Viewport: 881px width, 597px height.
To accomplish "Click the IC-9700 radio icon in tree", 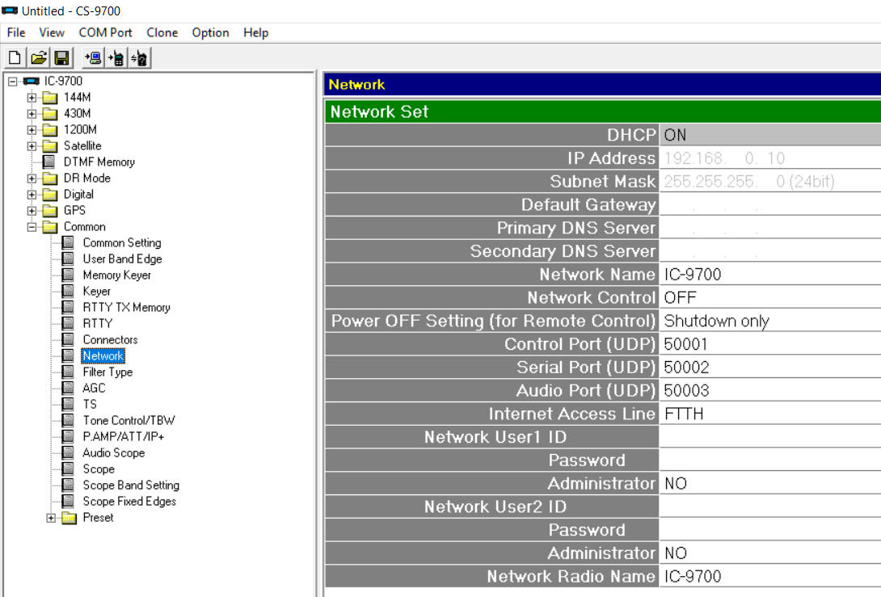I will click(x=31, y=82).
